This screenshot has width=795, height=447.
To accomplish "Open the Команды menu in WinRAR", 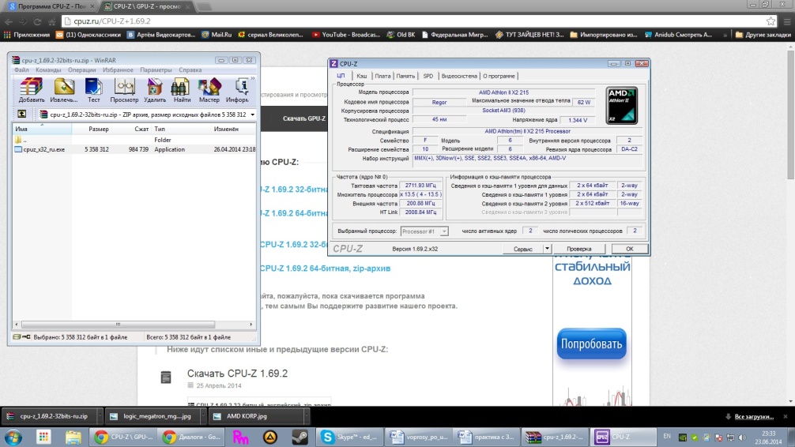I will point(48,70).
